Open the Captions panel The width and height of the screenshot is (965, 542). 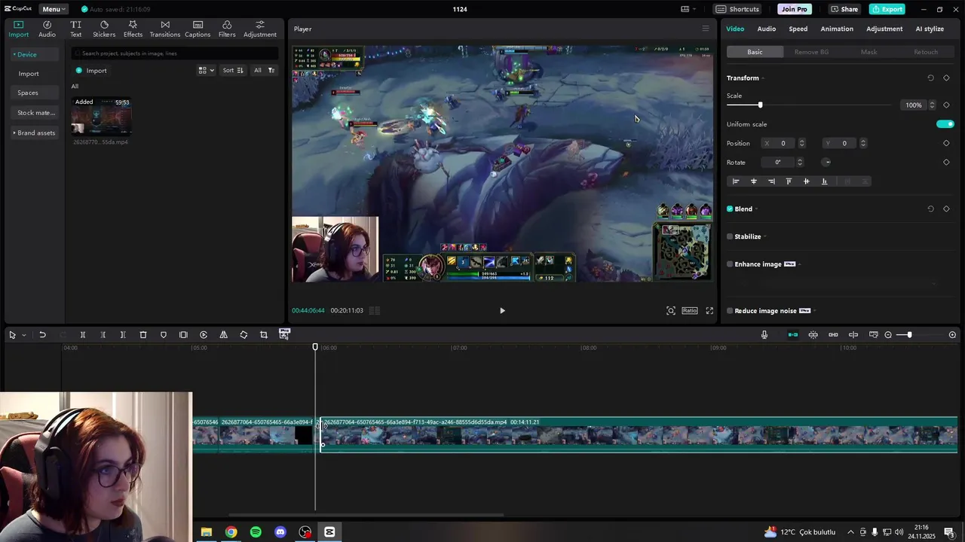(x=198, y=29)
